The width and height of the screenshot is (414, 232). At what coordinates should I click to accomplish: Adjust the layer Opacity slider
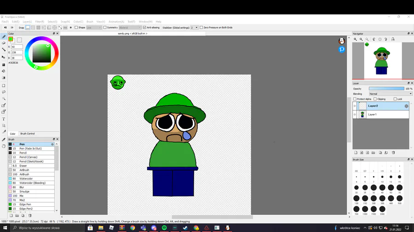[x=386, y=88]
